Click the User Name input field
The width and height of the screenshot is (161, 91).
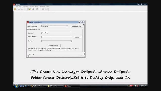(57, 33)
